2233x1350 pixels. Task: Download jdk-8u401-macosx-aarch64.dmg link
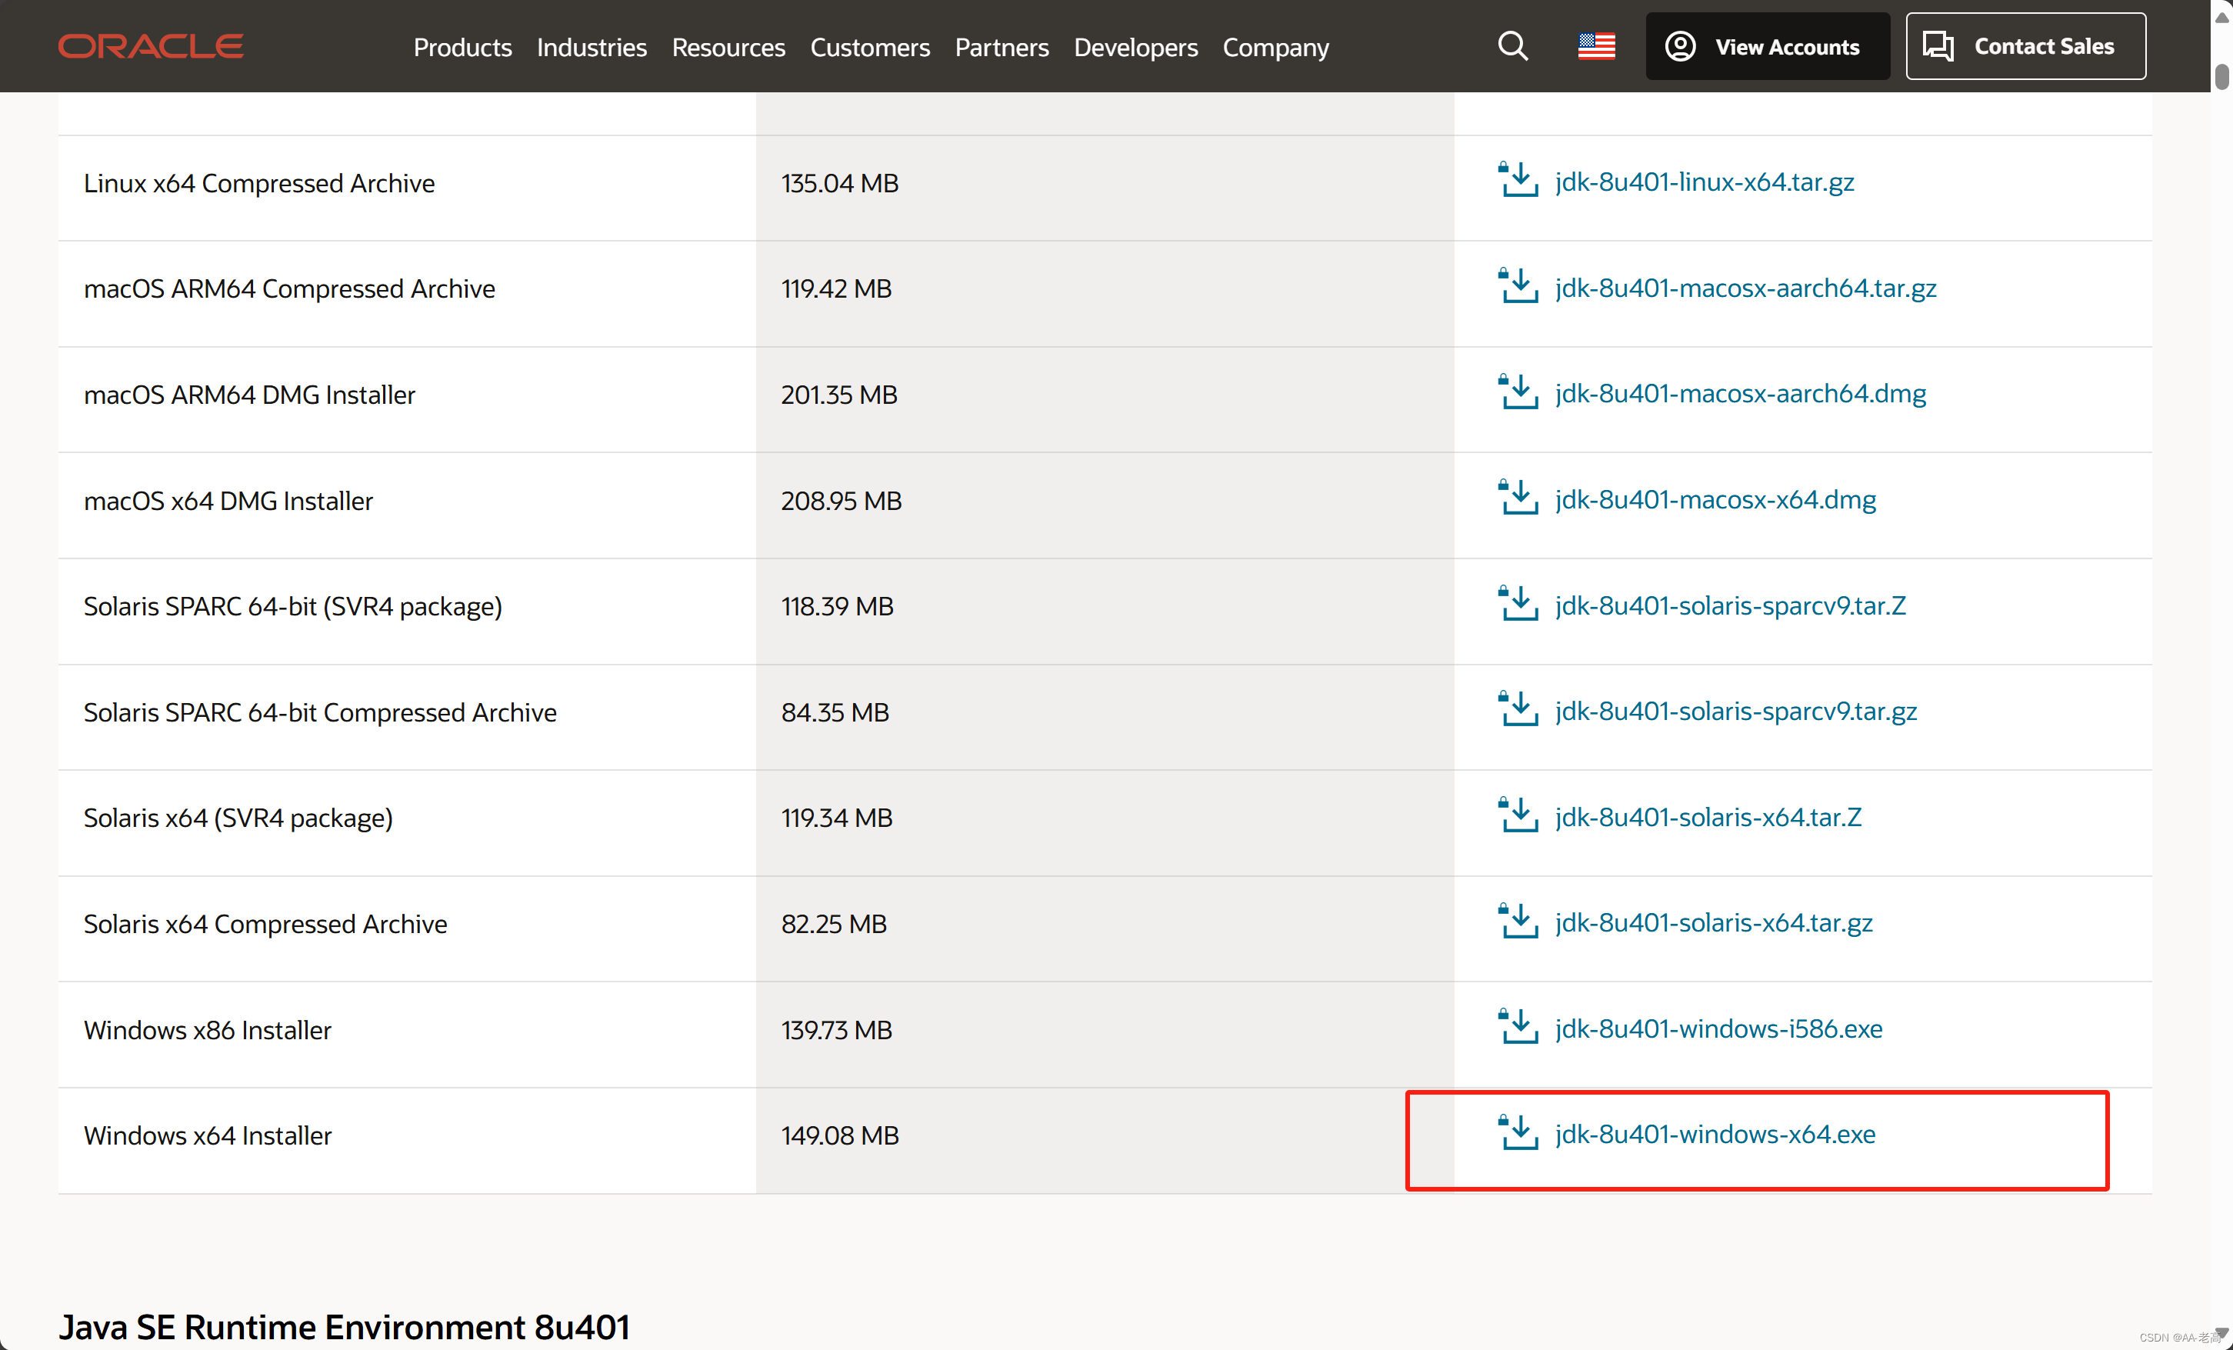coord(1740,394)
